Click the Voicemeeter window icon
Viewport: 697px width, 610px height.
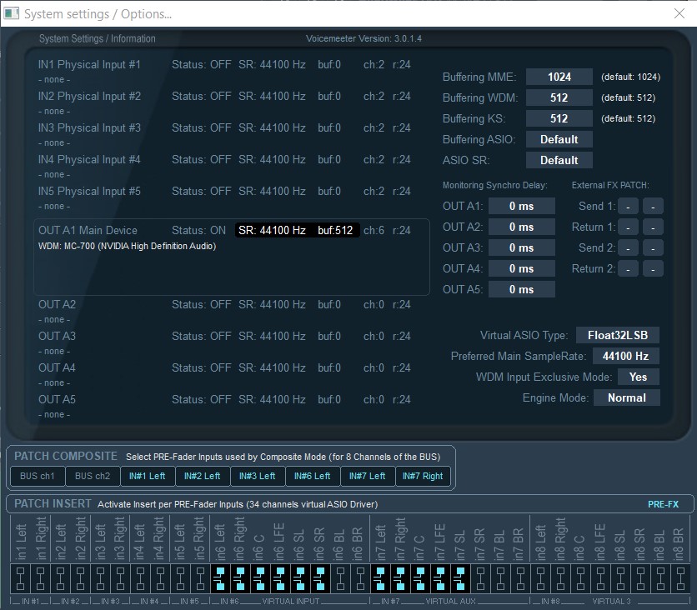(x=11, y=13)
